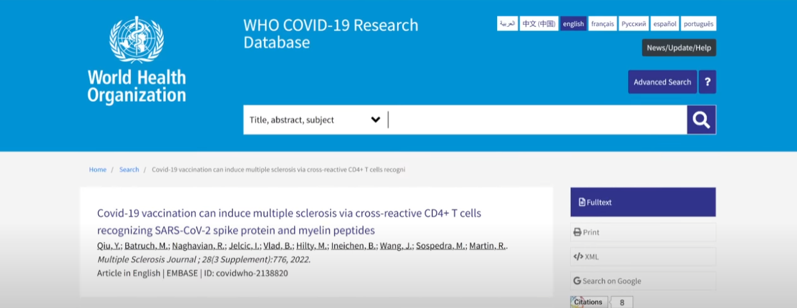The height and width of the screenshot is (308, 797).
Task: Open the XML export option
Action: pyautogui.click(x=642, y=257)
